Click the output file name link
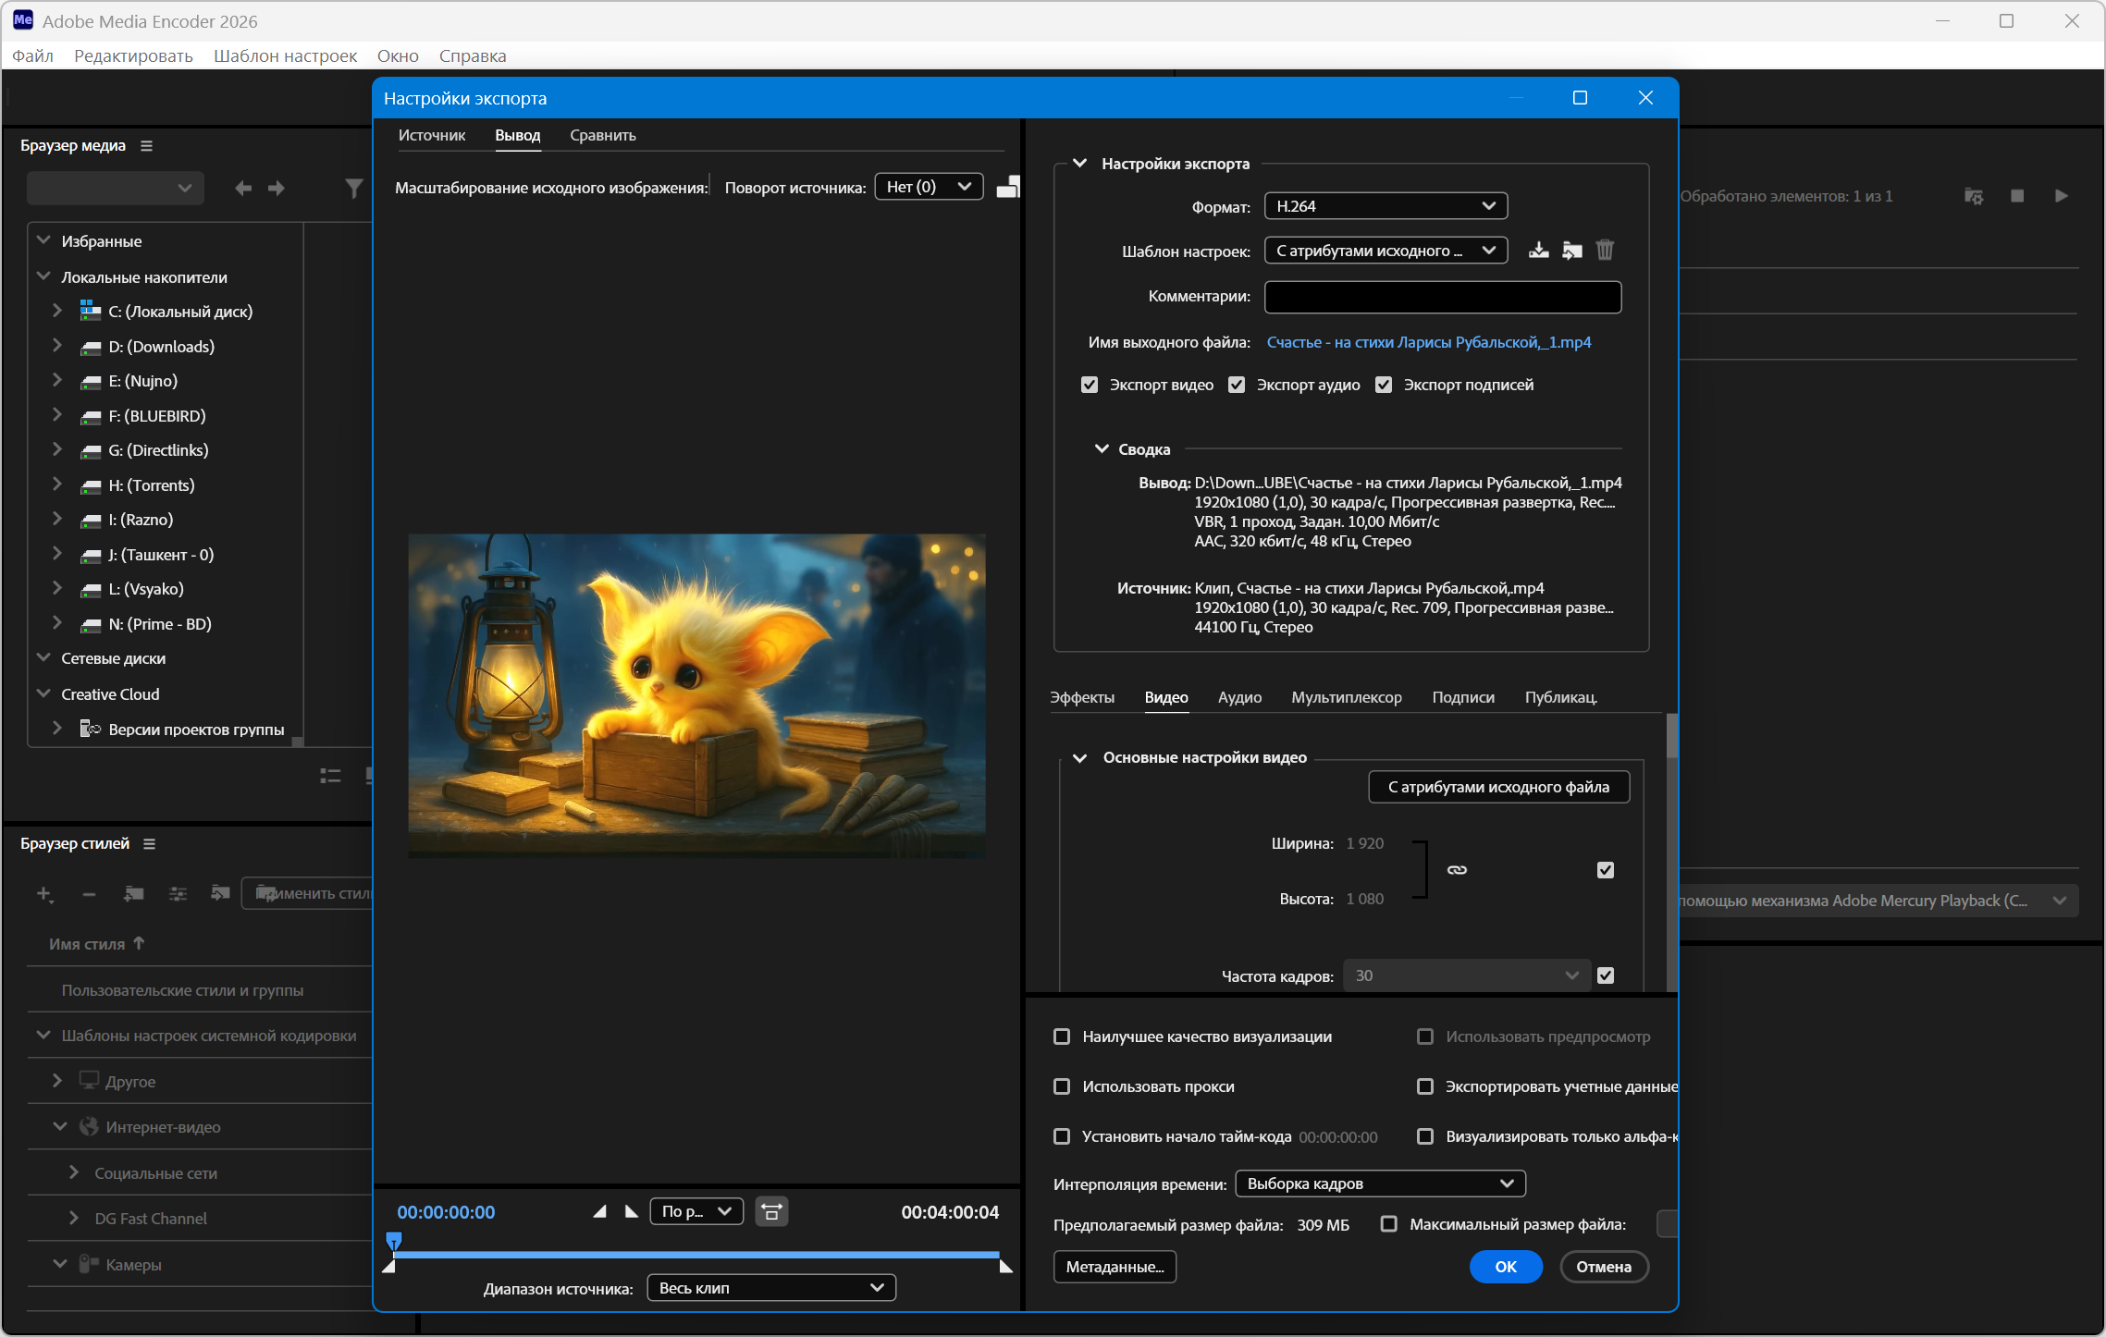This screenshot has width=2106, height=1337. click(1428, 342)
